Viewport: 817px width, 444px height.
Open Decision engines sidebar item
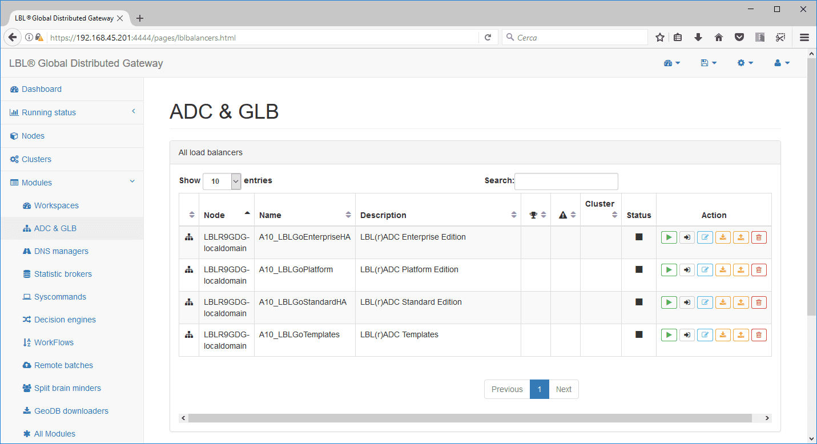tap(71, 320)
